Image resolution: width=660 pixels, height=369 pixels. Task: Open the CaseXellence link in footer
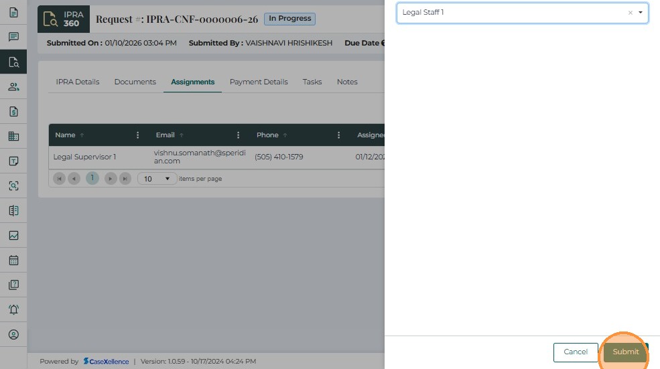click(x=106, y=362)
